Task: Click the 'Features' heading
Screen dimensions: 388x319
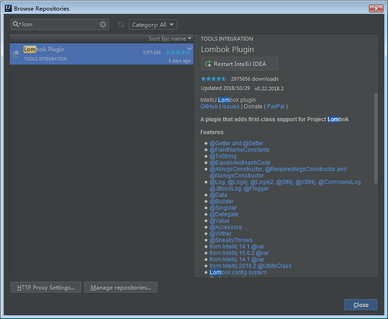Action: pos(212,132)
